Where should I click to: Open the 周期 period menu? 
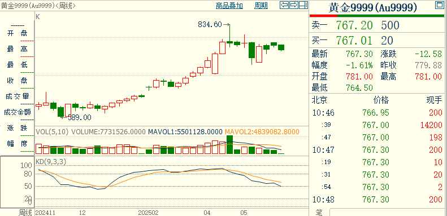(261, 6)
